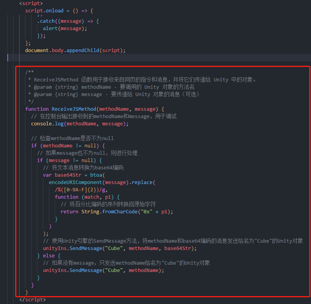Click the 'document.body.appendChild(script);' line
Viewport: 311px width, 304px height.
[75, 51]
